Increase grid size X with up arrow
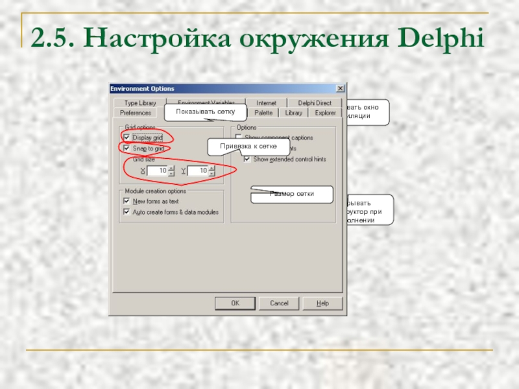The width and height of the screenshot is (519, 389). 171,168
